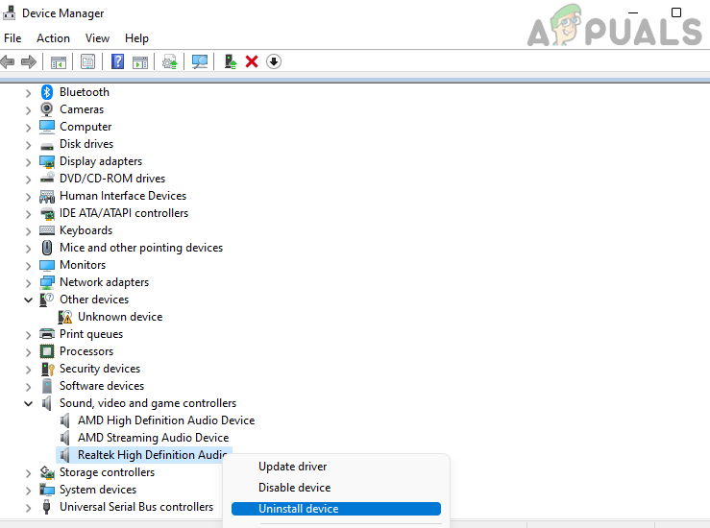Select the Storage controllers label
The width and height of the screenshot is (710, 528).
(x=107, y=472)
